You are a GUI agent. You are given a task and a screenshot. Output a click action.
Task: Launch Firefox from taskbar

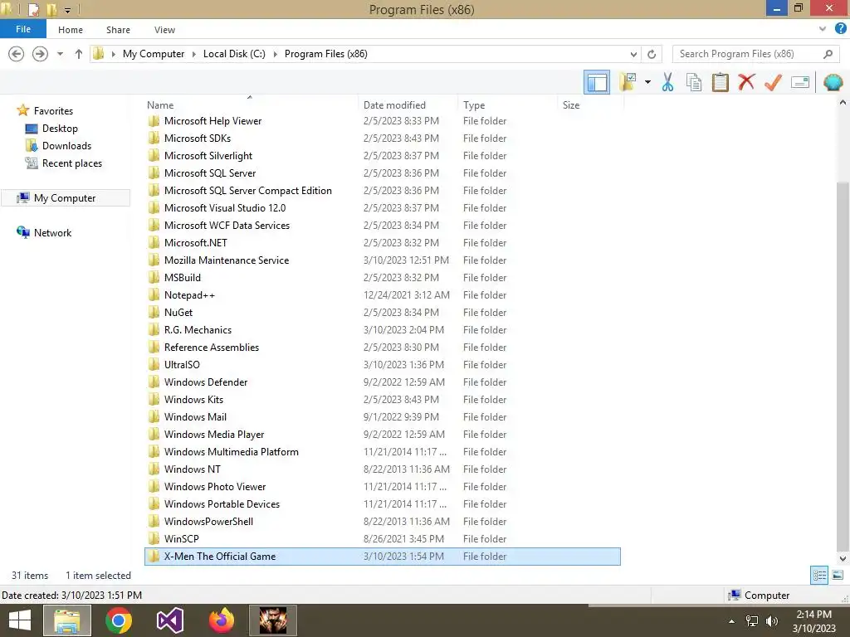[221, 620]
